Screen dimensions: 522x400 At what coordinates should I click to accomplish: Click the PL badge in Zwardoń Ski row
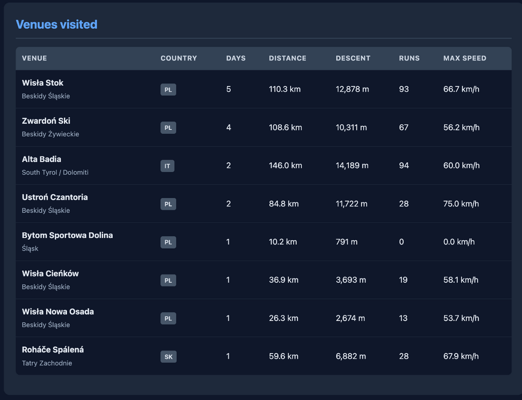click(x=168, y=128)
